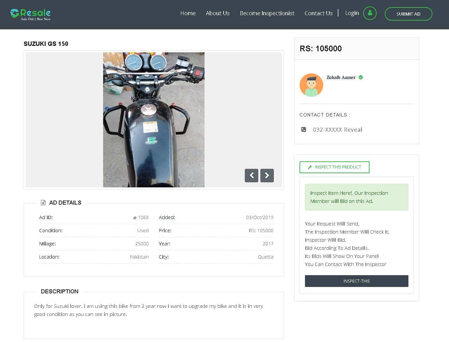Click the RS: 105000 price heading
449x342 pixels.
(321, 49)
